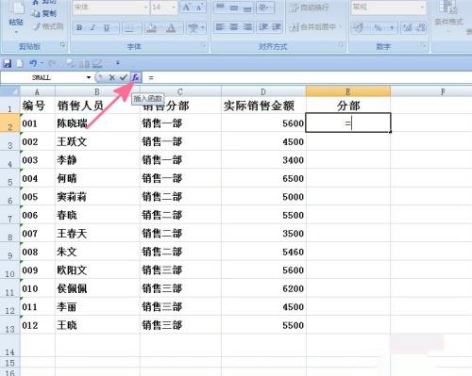Toggle bold formatting

tap(79, 28)
